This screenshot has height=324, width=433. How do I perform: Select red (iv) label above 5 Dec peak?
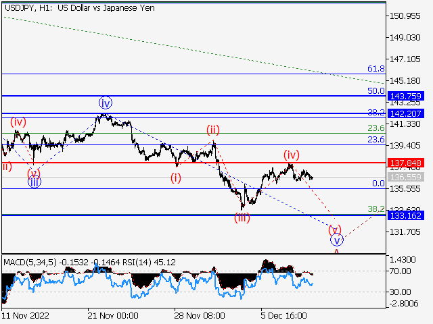[x=292, y=155]
